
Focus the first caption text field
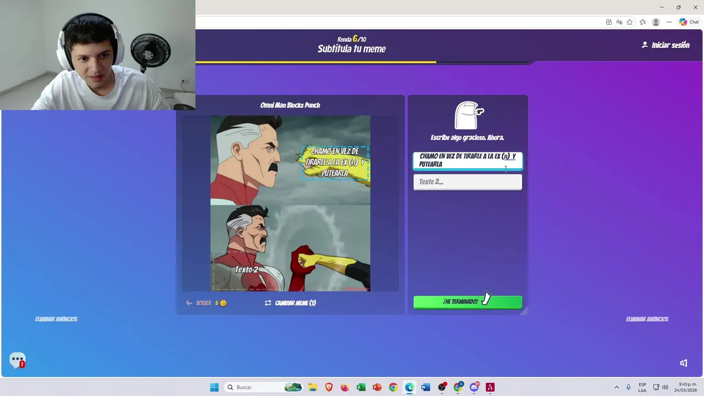pos(468,160)
